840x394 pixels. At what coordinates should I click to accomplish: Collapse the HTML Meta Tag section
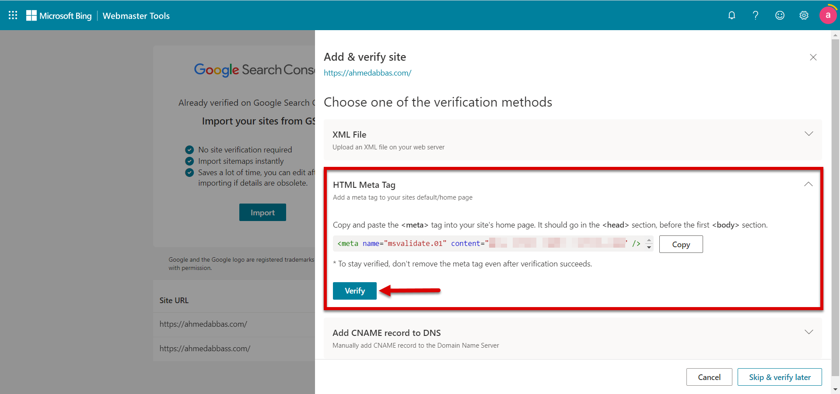click(x=808, y=184)
